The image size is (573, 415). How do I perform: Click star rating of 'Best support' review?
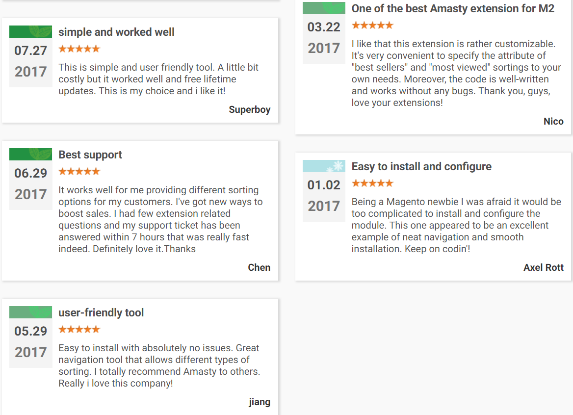(x=79, y=171)
